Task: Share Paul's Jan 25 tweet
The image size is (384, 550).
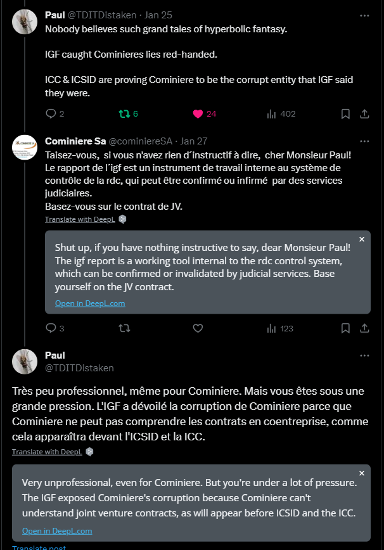Action: click(x=364, y=114)
